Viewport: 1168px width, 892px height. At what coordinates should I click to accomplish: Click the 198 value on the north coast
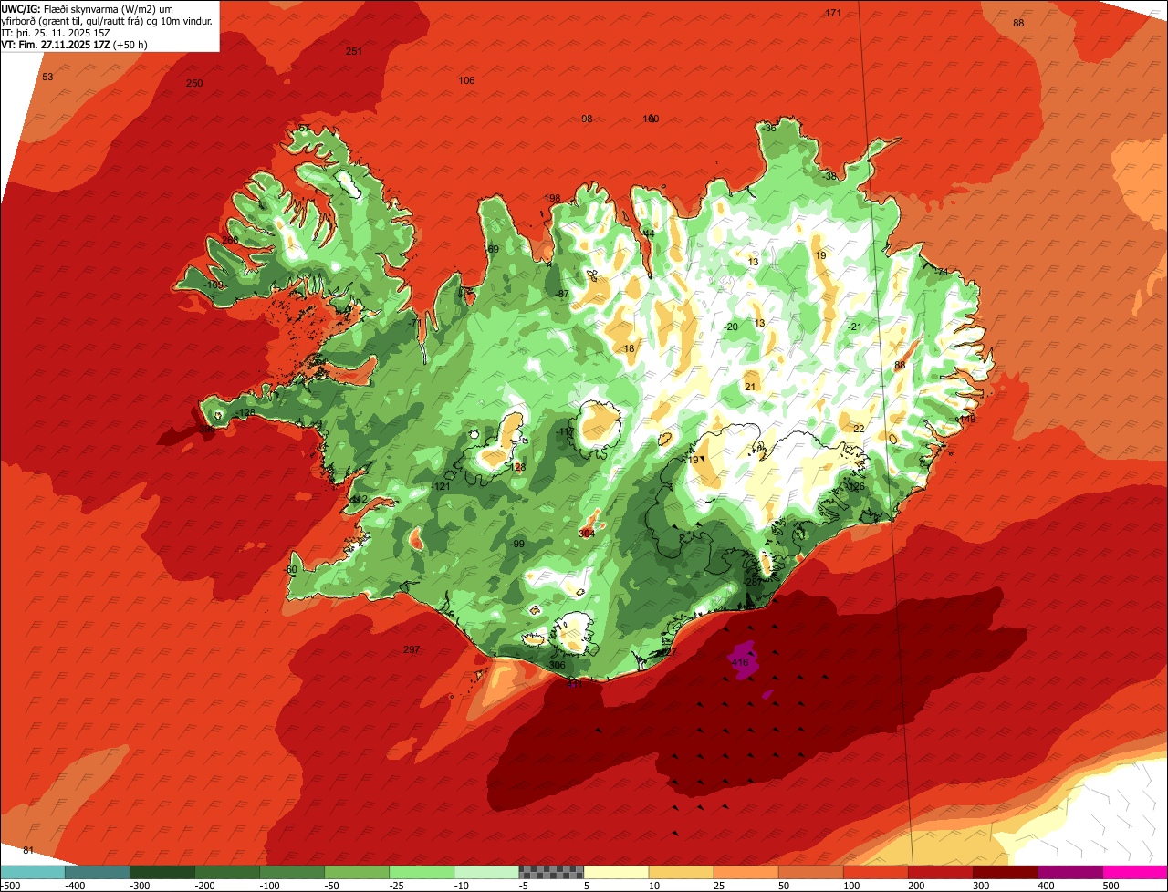552,198
